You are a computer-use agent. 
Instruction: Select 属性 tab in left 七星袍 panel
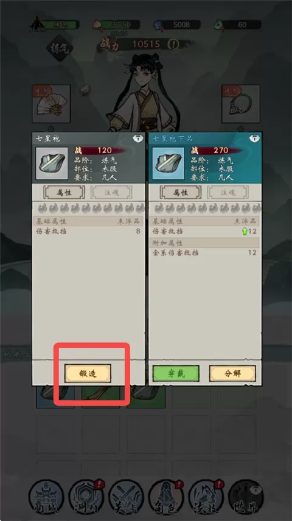[64, 192]
